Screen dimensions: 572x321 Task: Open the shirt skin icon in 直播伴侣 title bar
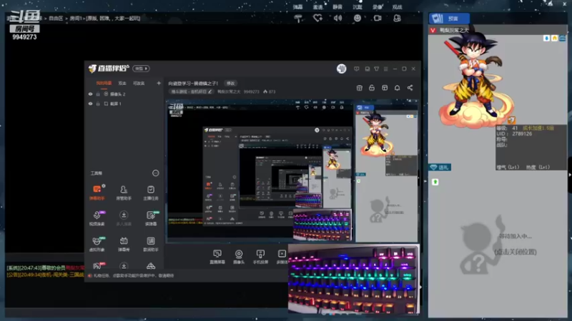click(x=377, y=68)
